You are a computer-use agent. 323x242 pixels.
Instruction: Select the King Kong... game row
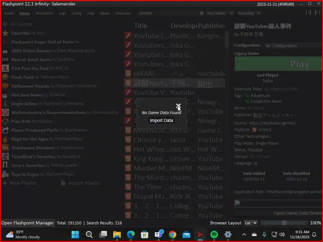[174, 159]
